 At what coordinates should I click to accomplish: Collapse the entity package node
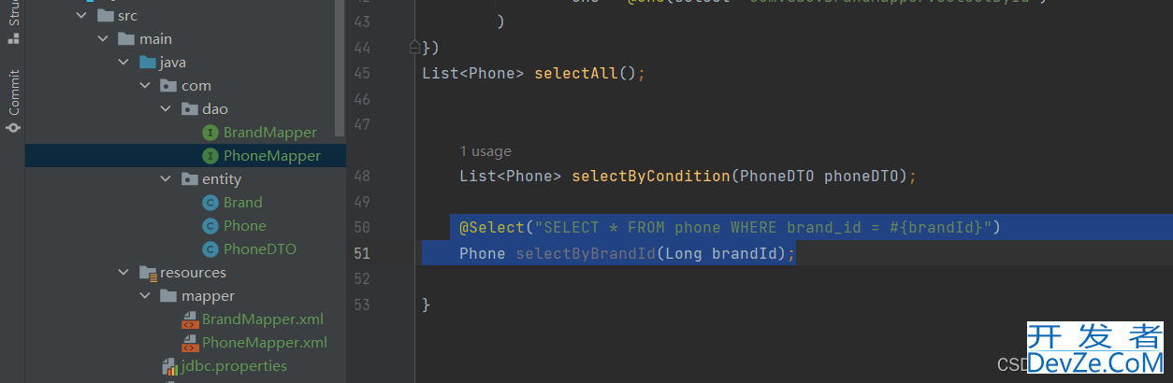tap(166, 179)
